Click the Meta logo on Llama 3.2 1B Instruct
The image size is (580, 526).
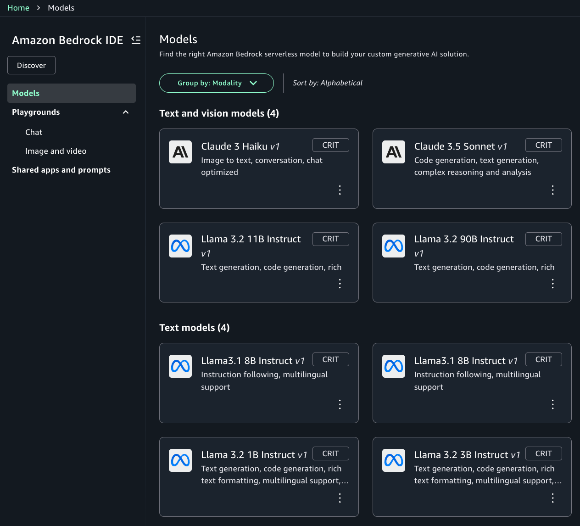(x=180, y=460)
